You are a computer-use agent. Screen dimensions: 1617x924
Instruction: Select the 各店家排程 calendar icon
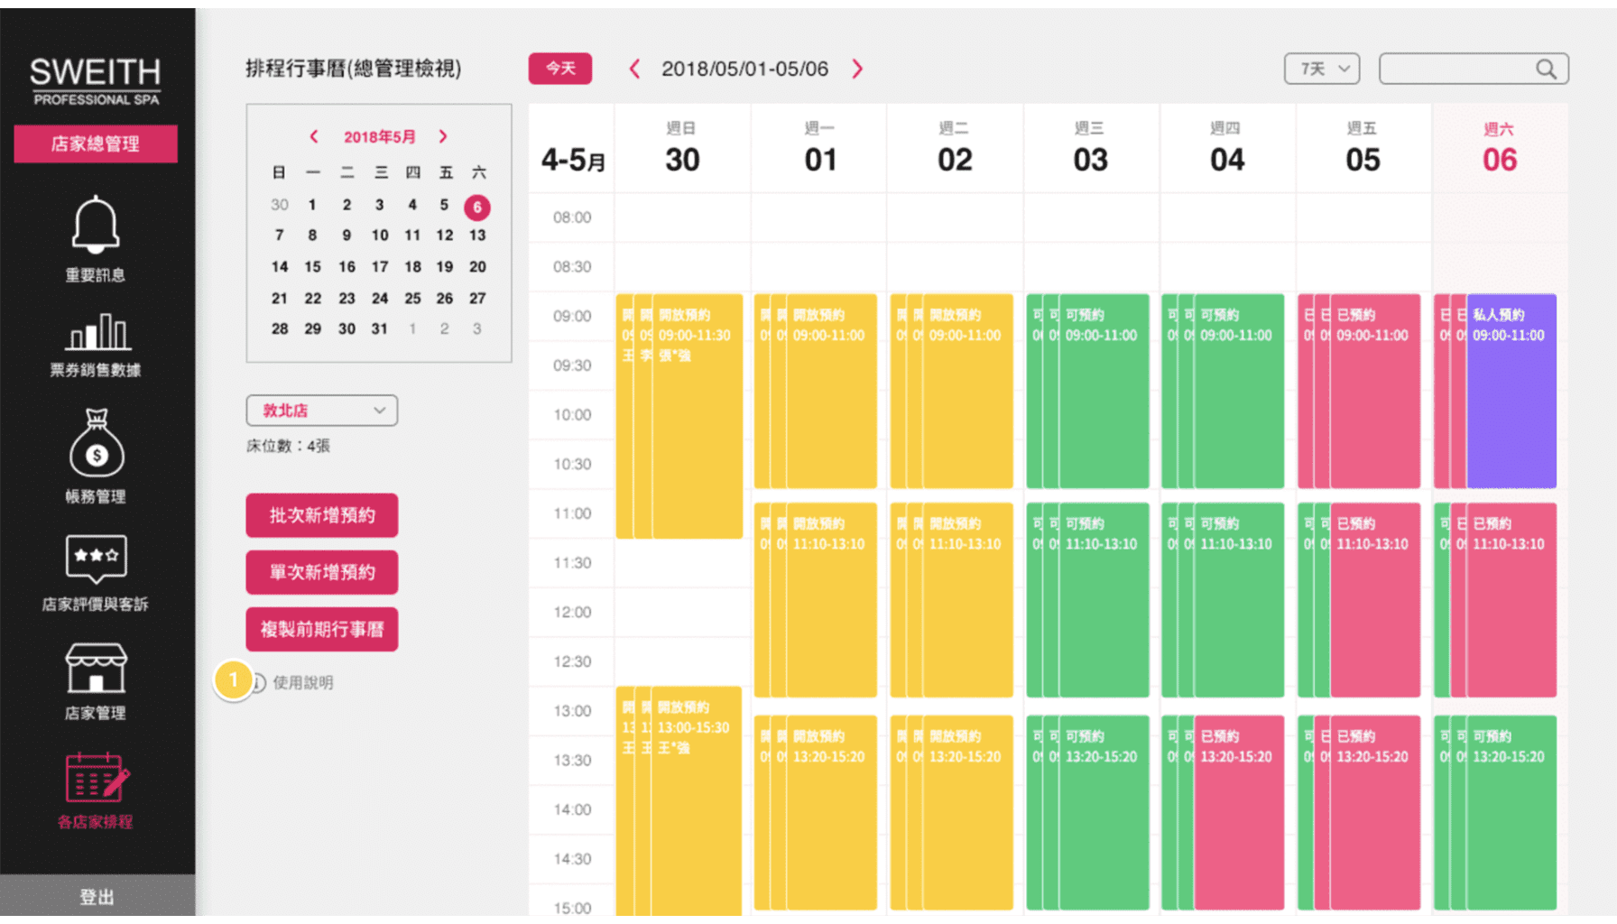(x=95, y=774)
